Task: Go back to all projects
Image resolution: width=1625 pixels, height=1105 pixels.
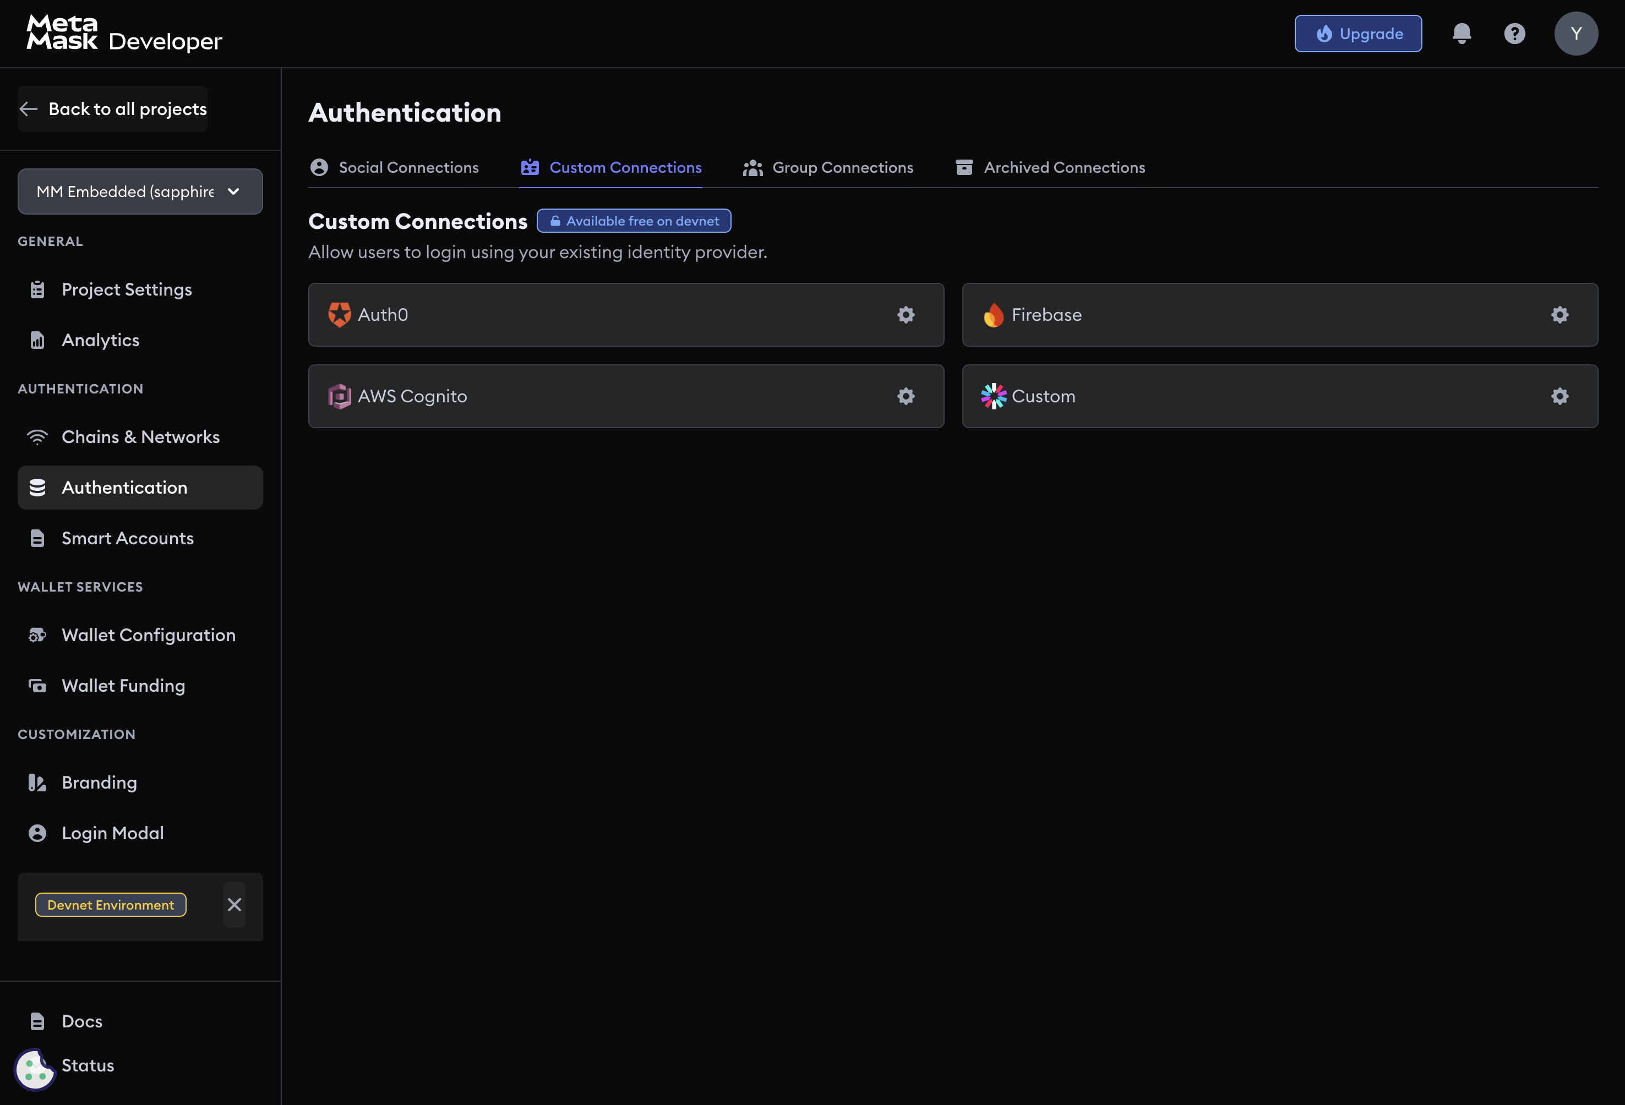Action: [x=113, y=109]
